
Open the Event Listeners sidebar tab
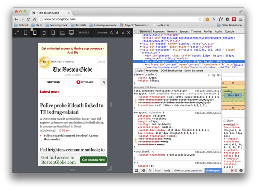(194, 70)
